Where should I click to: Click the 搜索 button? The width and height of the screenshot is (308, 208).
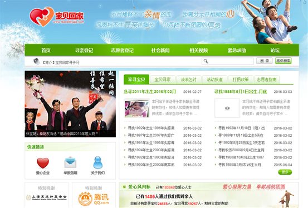[265, 61]
